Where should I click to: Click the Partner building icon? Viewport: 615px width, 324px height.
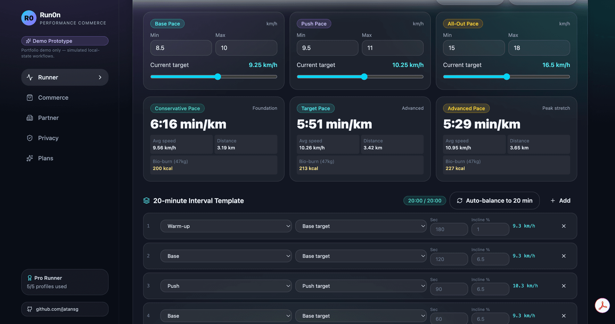(30, 118)
